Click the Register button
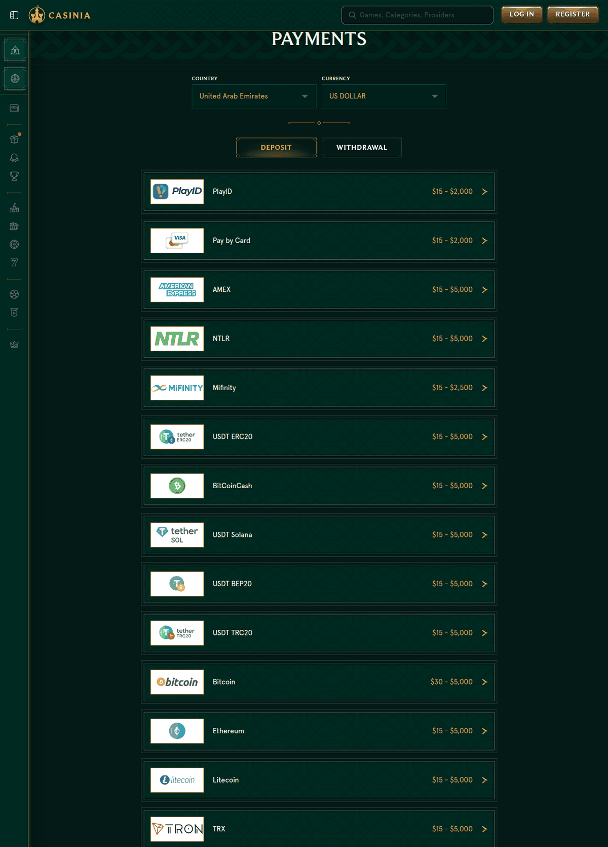This screenshot has height=847, width=608. 573,15
